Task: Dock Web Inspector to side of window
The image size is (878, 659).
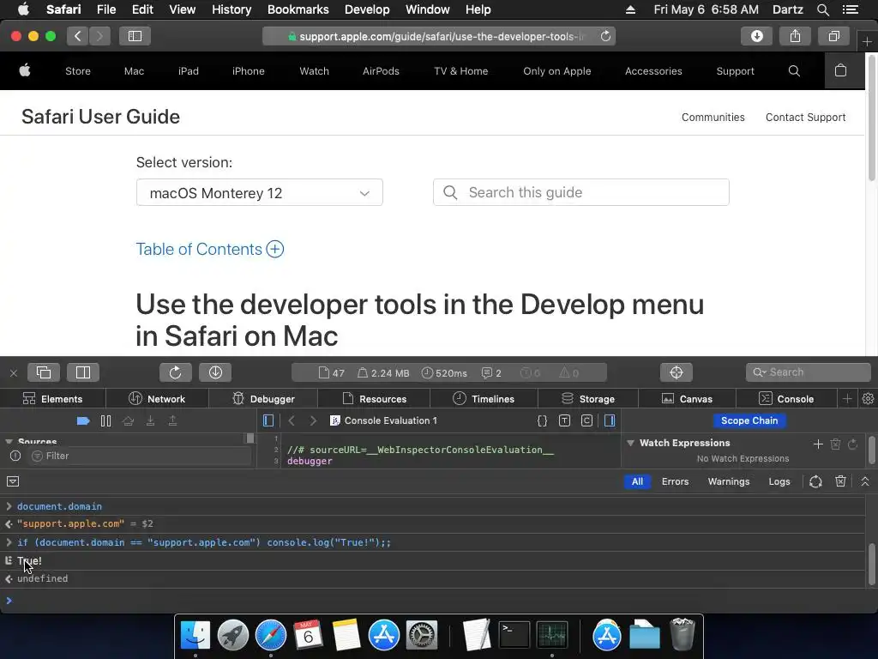Action: [83, 372]
